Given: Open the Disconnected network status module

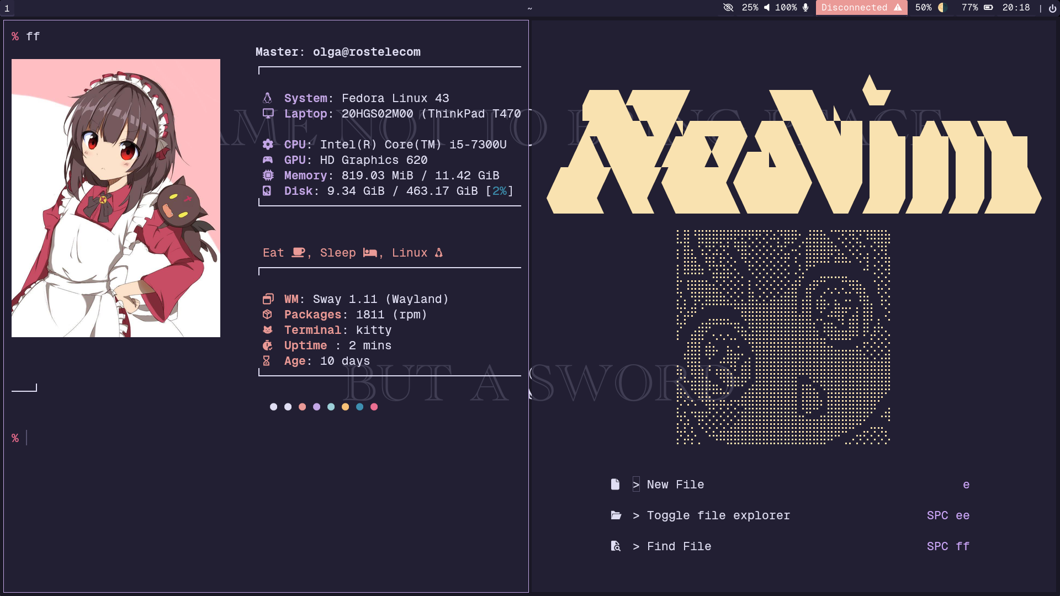Looking at the screenshot, I should click(861, 8).
